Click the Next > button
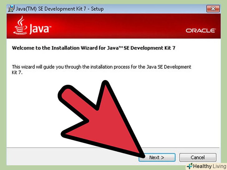This screenshot has width=227, height=170. pos(157,157)
